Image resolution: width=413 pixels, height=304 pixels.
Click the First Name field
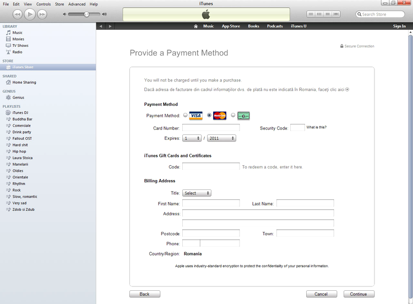[x=211, y=203]
